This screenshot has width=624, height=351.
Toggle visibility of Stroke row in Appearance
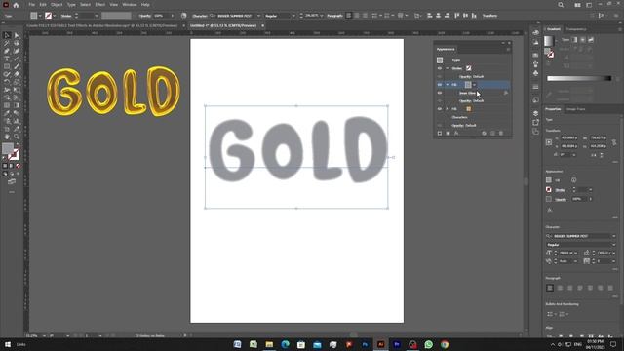440,68
